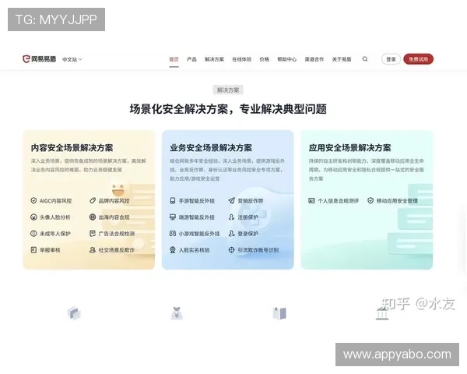Click the open book icon at page bottom

tap(279, 313)
